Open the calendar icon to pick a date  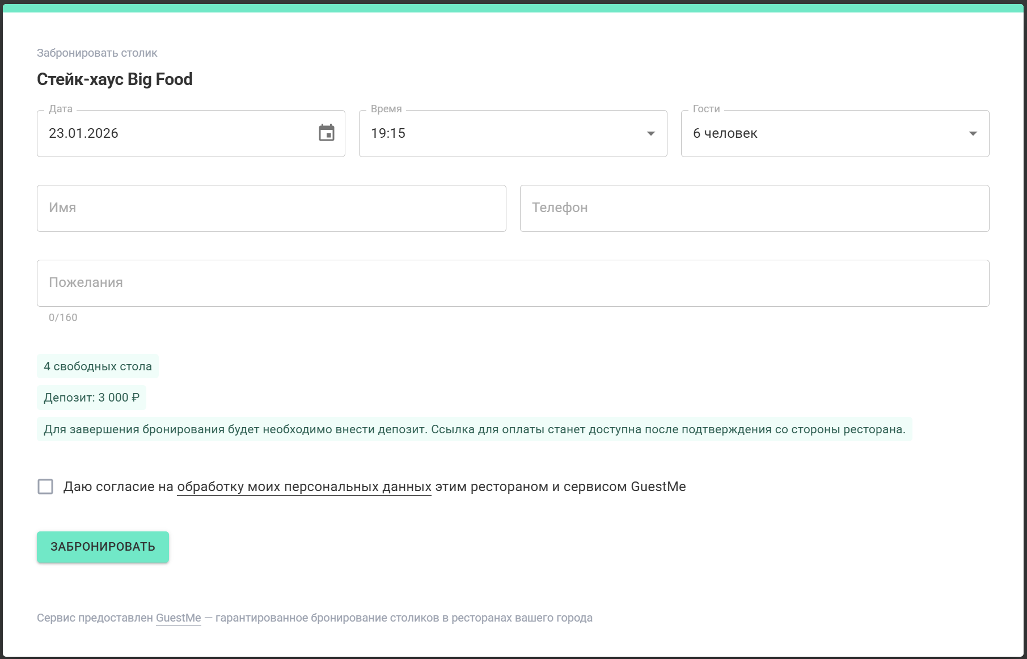[x=326, y=133]
